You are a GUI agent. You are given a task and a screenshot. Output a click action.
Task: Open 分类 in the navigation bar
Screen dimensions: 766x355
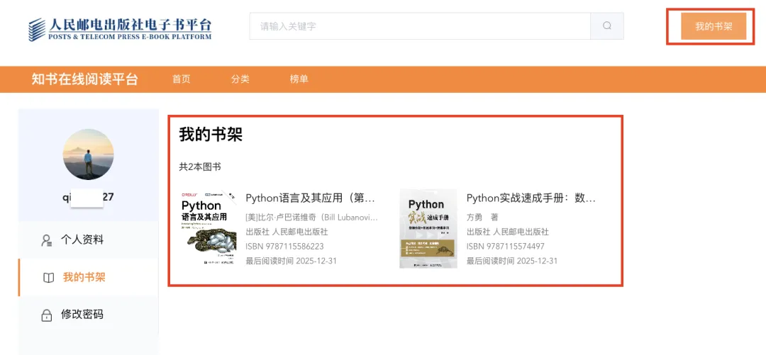(x=240, y=79)
